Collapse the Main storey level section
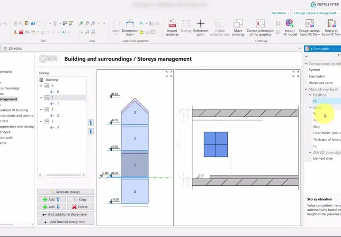This screenshot has width=341, height=237. [306, 89]
